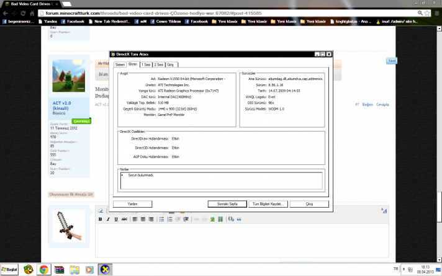
Task: Click inside the reply message text area
Action: (x=242, y=240)
